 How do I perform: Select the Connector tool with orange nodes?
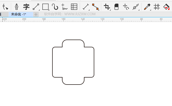tap(95, 6)
